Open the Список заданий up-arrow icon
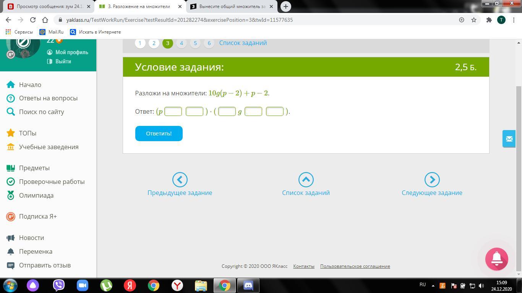Screen dimensions: 522x293 pos(306,180)
